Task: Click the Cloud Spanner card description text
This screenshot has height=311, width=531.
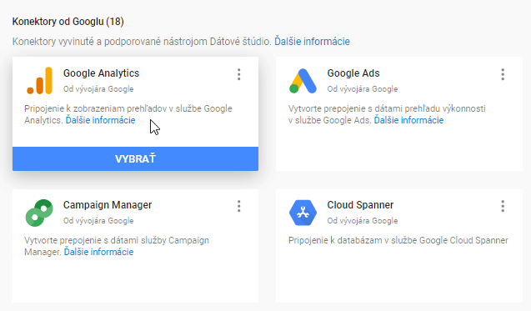Action: pos(398,240)
